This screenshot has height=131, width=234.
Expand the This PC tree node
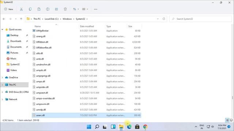pos(3,85)
